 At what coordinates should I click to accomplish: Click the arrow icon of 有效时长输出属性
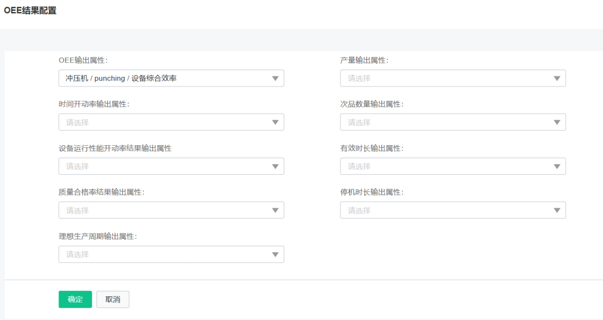tap(557, 167)
